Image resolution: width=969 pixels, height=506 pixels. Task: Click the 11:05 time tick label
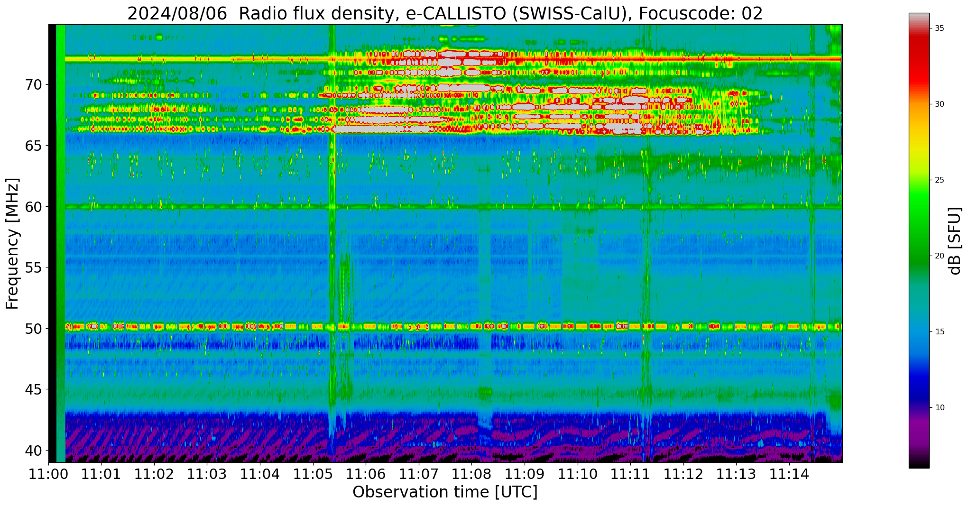(313, 474)
